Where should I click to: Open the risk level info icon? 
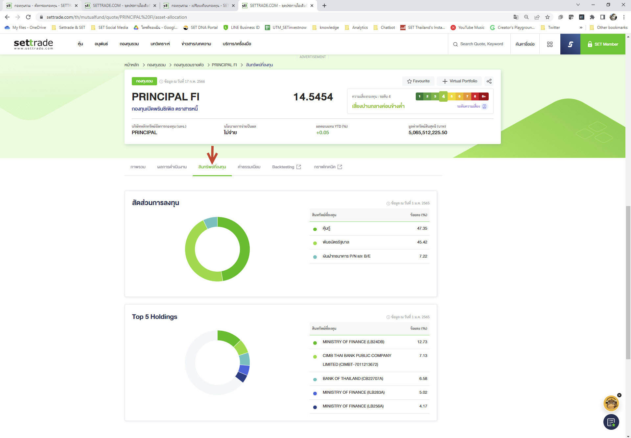[x=484, y=106]
